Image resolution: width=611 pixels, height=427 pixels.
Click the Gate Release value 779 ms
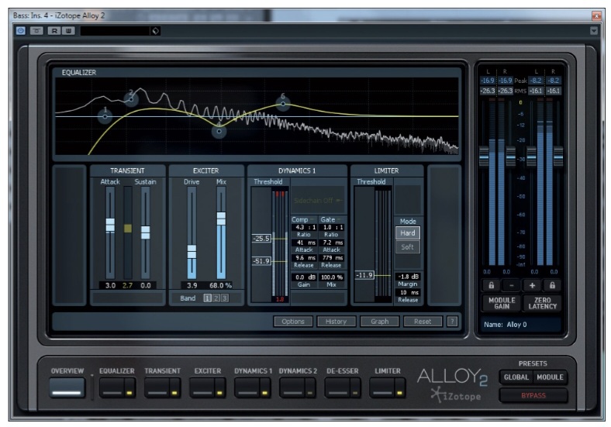(332, 257)
